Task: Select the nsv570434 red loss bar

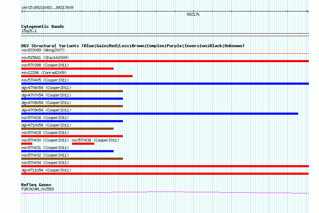Action: (x=165, y=166)
